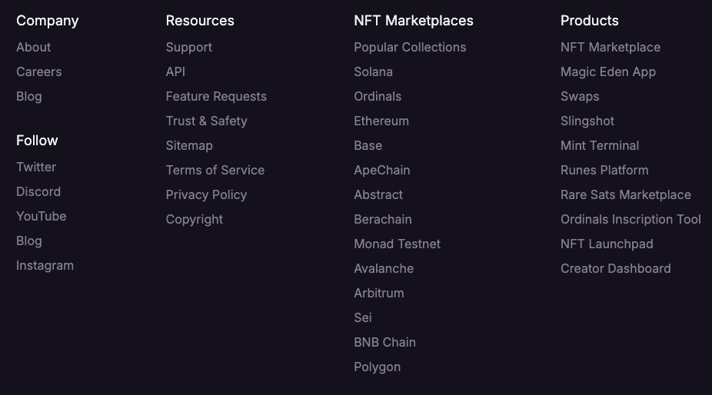Browse Popular Collections
This screenshot has height=395, width=712.
pyautogui.click(x=410, y=47)
